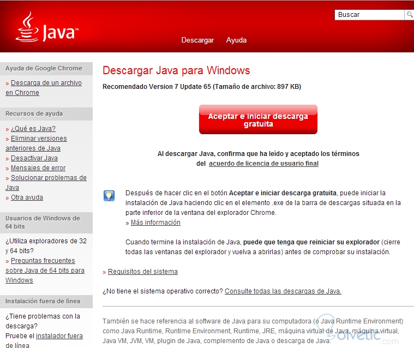414x348 pixels.
Task: Click the Recursos de ayuda sidebar header
Action: (46, 114)
